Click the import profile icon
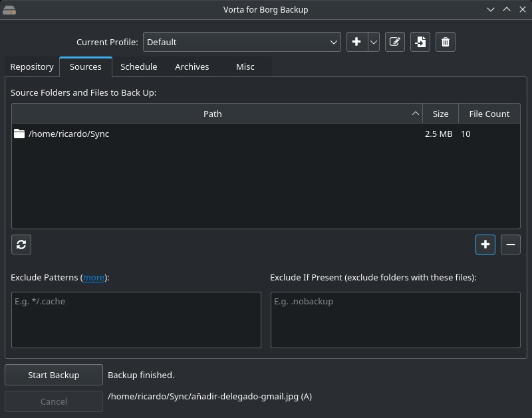The width and height of the screenshot is (532, 418). coord(420,42)
